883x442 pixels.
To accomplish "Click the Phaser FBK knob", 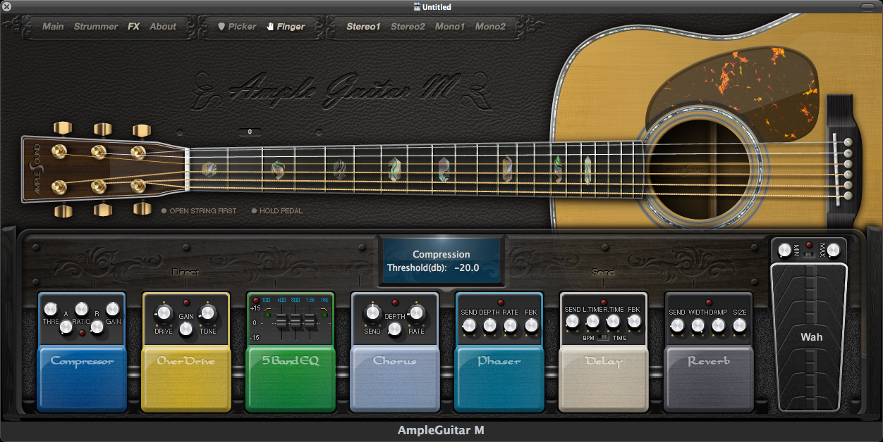I will coord(531,326).
